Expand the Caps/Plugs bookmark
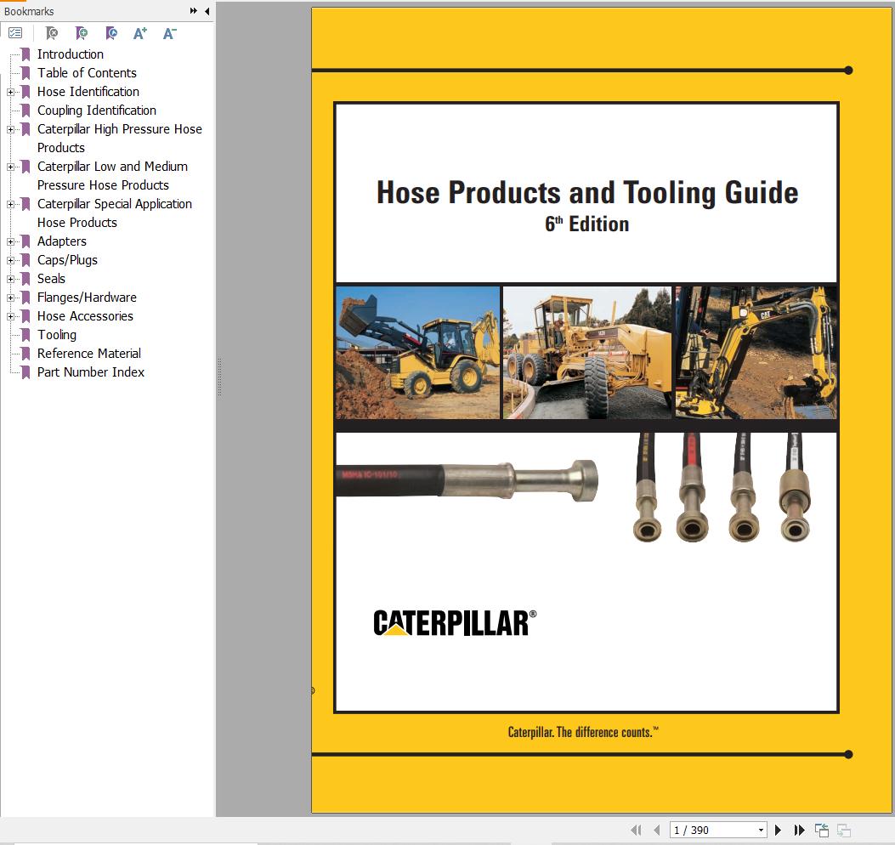895x845 pixels. pyautogui.click(x=10, y=260)
